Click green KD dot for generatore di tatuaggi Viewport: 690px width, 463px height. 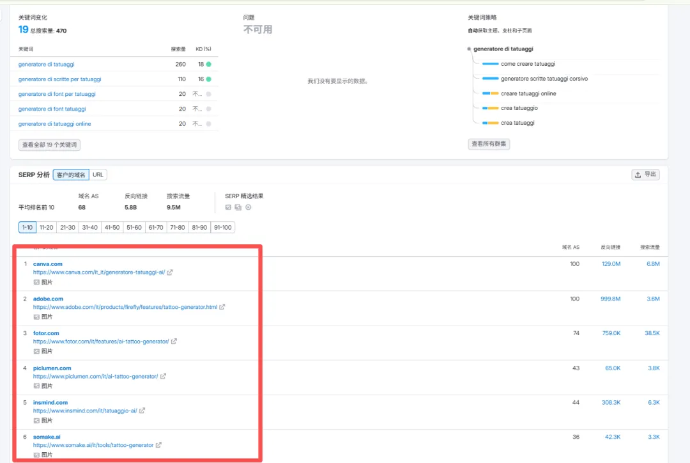click(208, 65)
